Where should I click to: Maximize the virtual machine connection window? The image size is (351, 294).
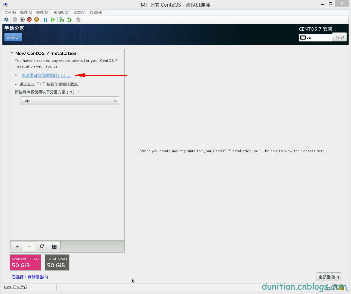point(330,4)
